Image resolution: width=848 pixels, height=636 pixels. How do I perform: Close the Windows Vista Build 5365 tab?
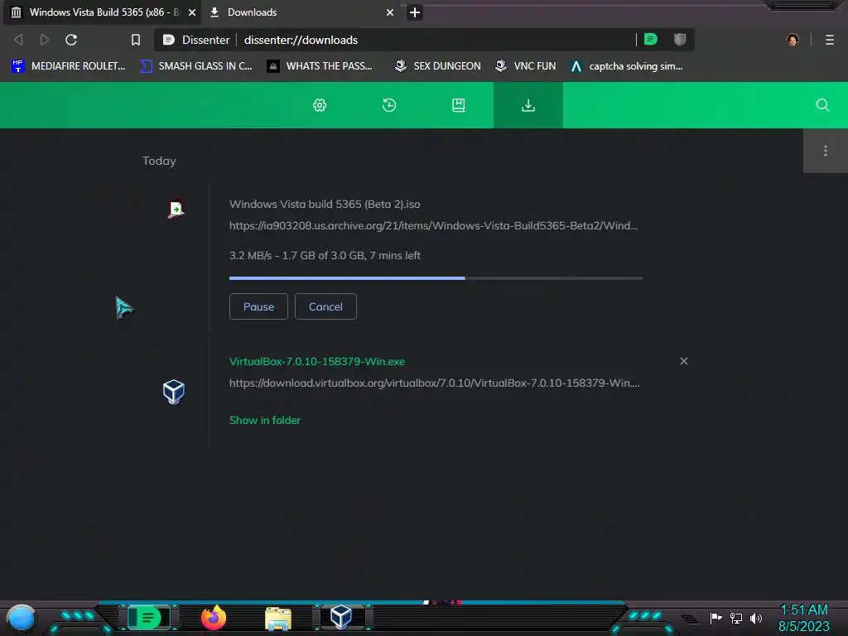coord(192,12)
